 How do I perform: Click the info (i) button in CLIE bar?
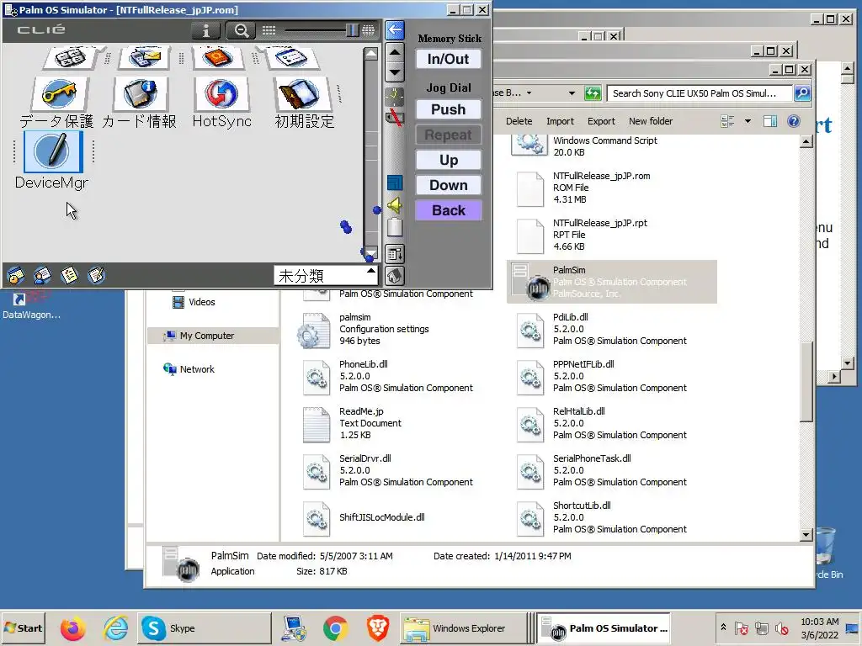pyautogui.click(x=206, y=31)
